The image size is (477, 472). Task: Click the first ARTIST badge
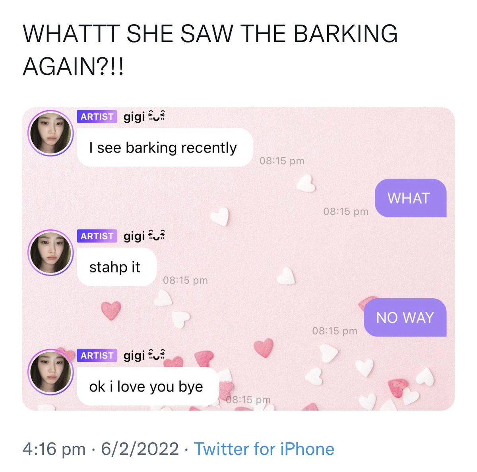click(97, 117)
